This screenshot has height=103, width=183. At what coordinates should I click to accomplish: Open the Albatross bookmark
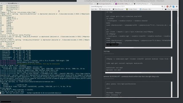(105, 9)
